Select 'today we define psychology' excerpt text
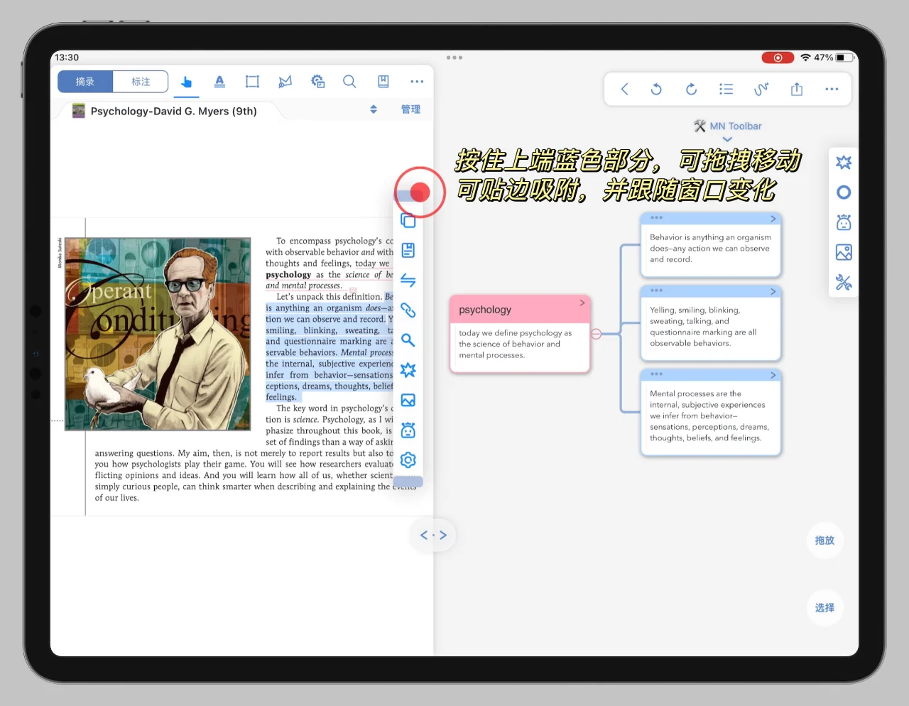The image size is (909, 706). 515,344
